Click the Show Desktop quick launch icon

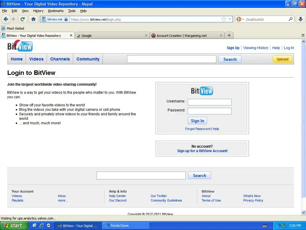35,226
